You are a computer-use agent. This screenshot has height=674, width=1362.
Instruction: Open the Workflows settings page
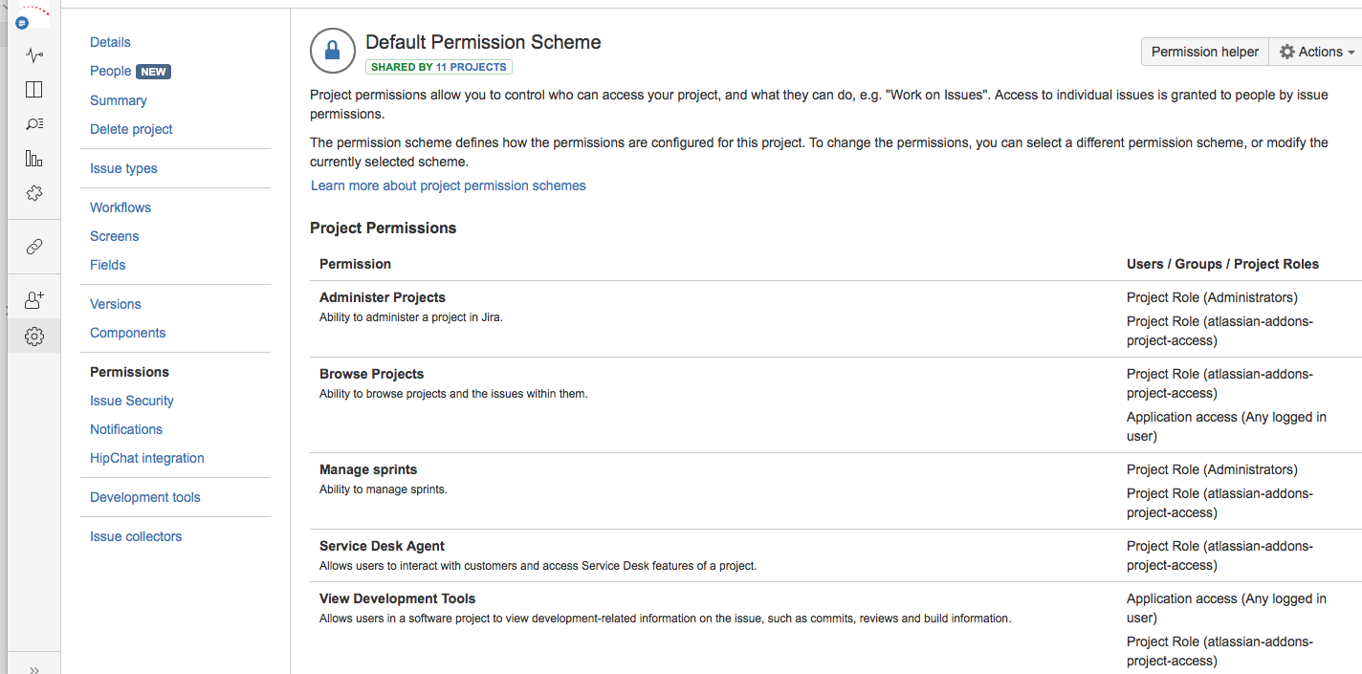point(121,207)
